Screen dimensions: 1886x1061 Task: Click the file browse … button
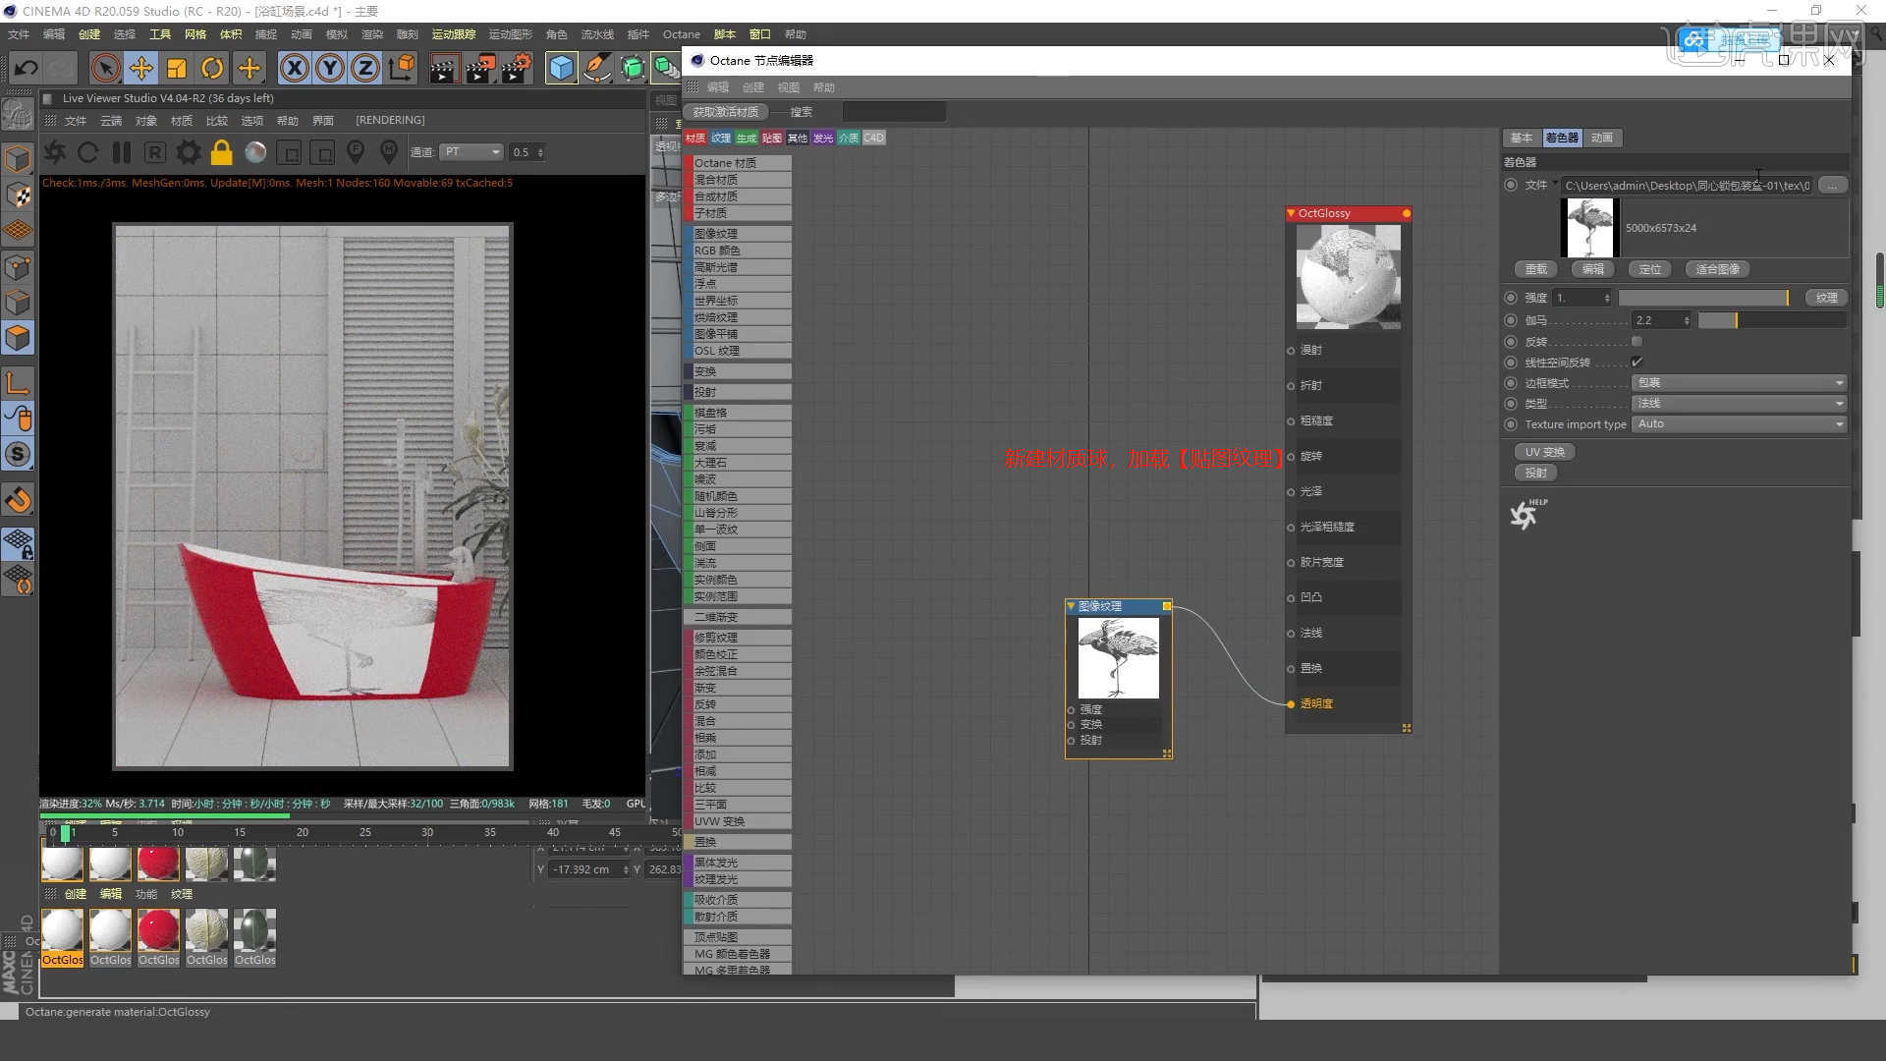click(1832, 185)
